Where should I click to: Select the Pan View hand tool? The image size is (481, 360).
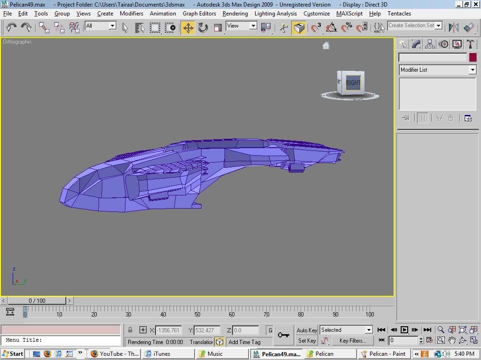pos(452,340)
